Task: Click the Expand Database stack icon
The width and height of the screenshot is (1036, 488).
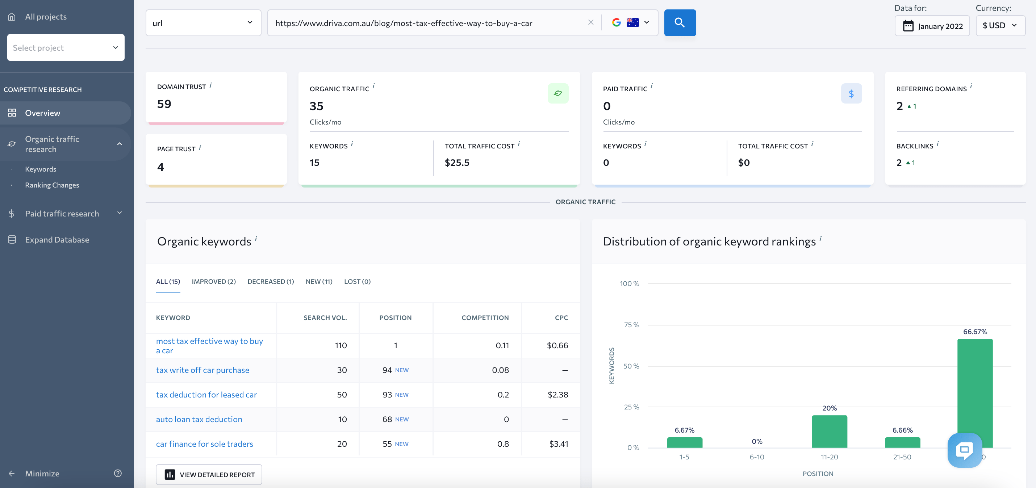Action: tap(12, 239)
